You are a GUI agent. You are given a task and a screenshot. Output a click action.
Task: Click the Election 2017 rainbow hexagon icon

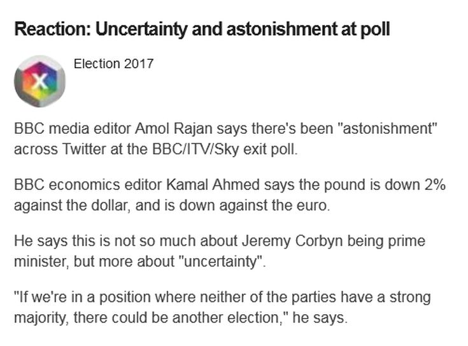40,82
